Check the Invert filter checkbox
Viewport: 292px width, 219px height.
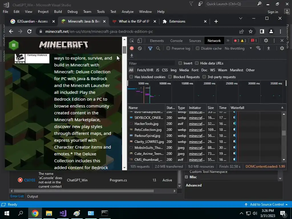[180, 63]
